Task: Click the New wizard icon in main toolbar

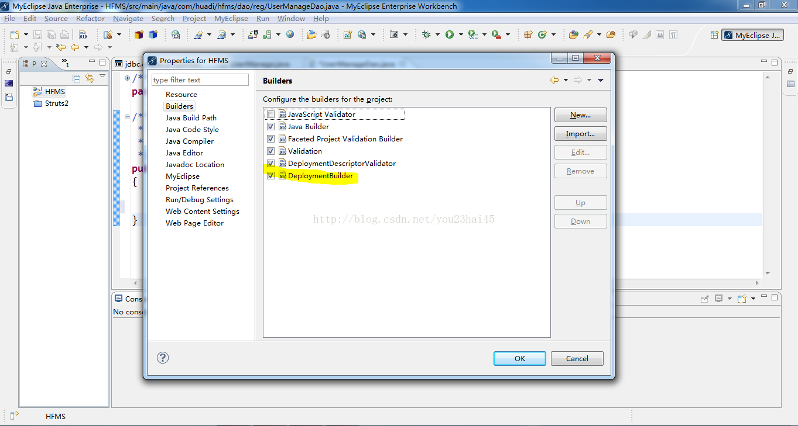Action: (x=15, y=34)
